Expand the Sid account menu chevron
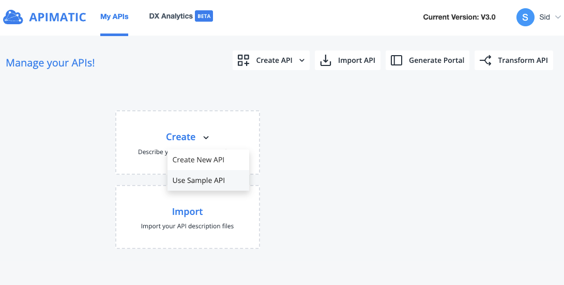The image size is (564, 285). point(558,17)
